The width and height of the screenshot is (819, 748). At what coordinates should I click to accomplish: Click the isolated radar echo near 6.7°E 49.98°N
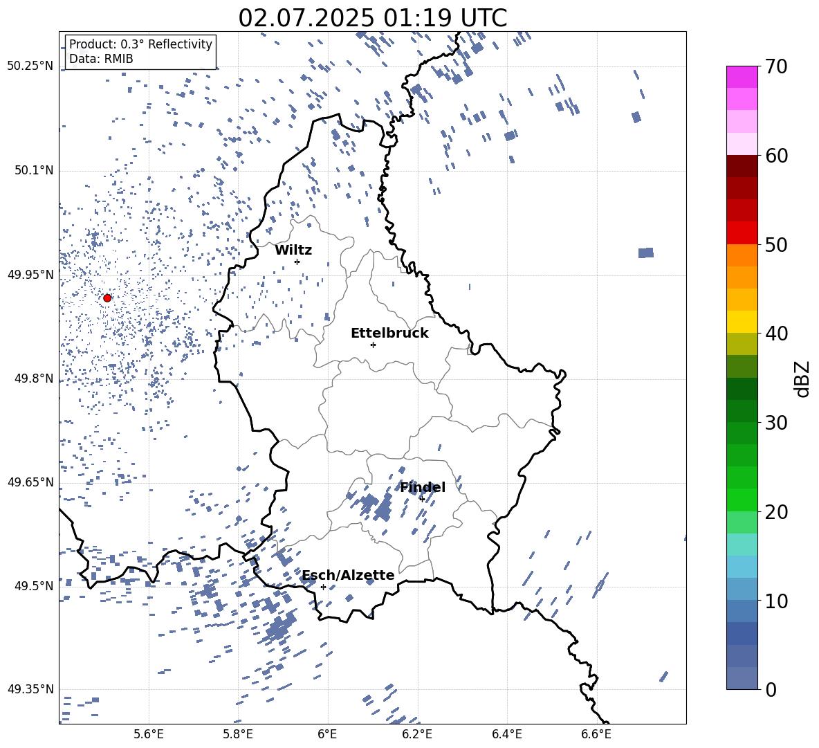point(646,253)
